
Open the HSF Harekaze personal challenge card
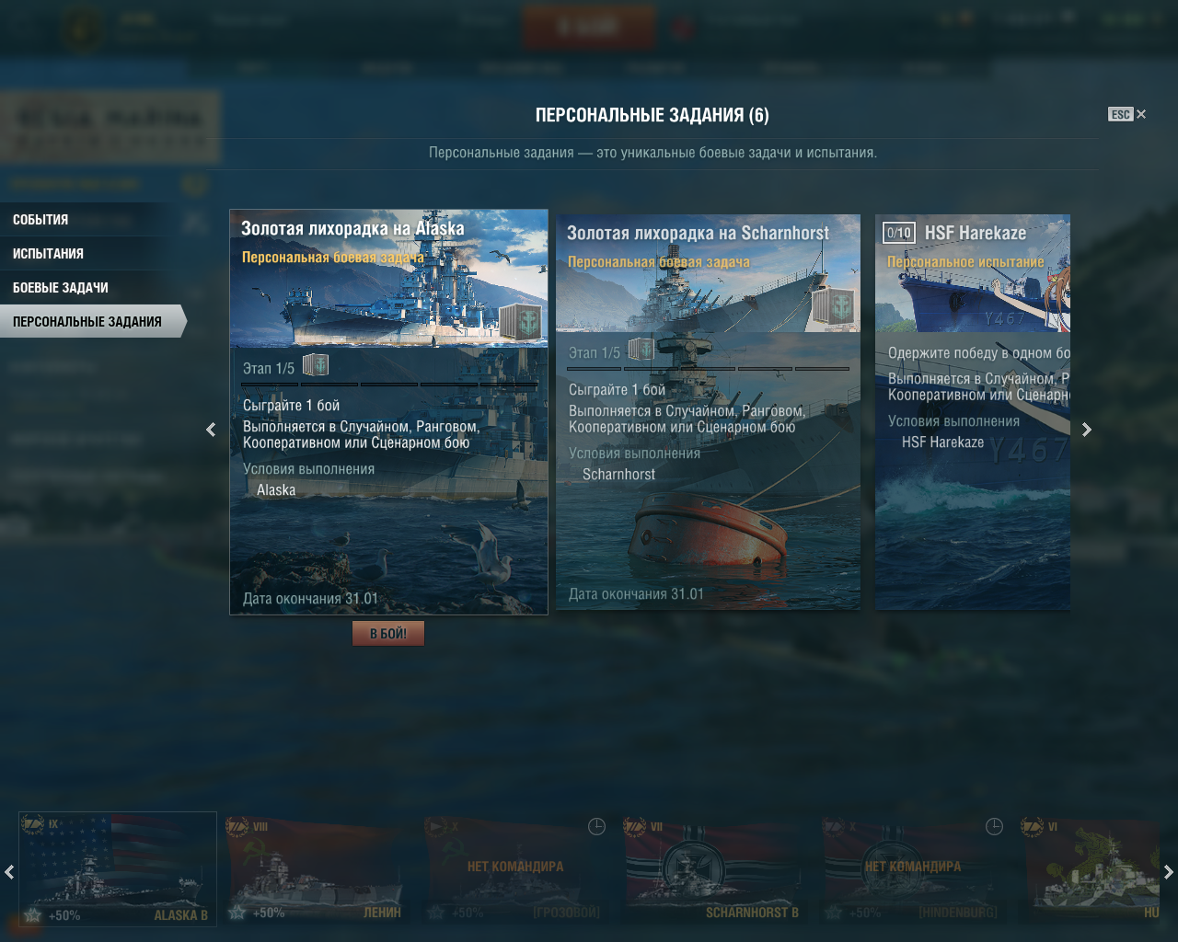click(973, 412)
